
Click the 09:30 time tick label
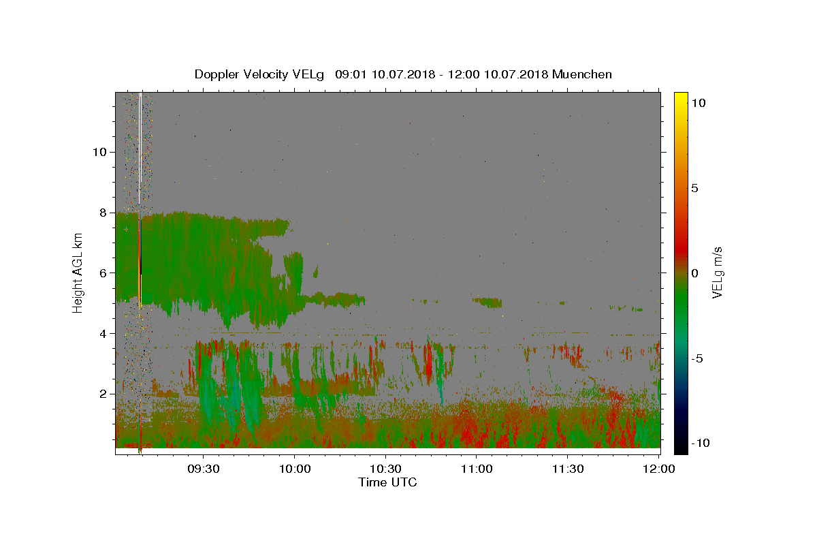(204, 469)
